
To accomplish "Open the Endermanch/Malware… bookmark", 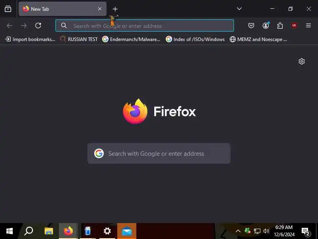I will click(x=131, y=39).
